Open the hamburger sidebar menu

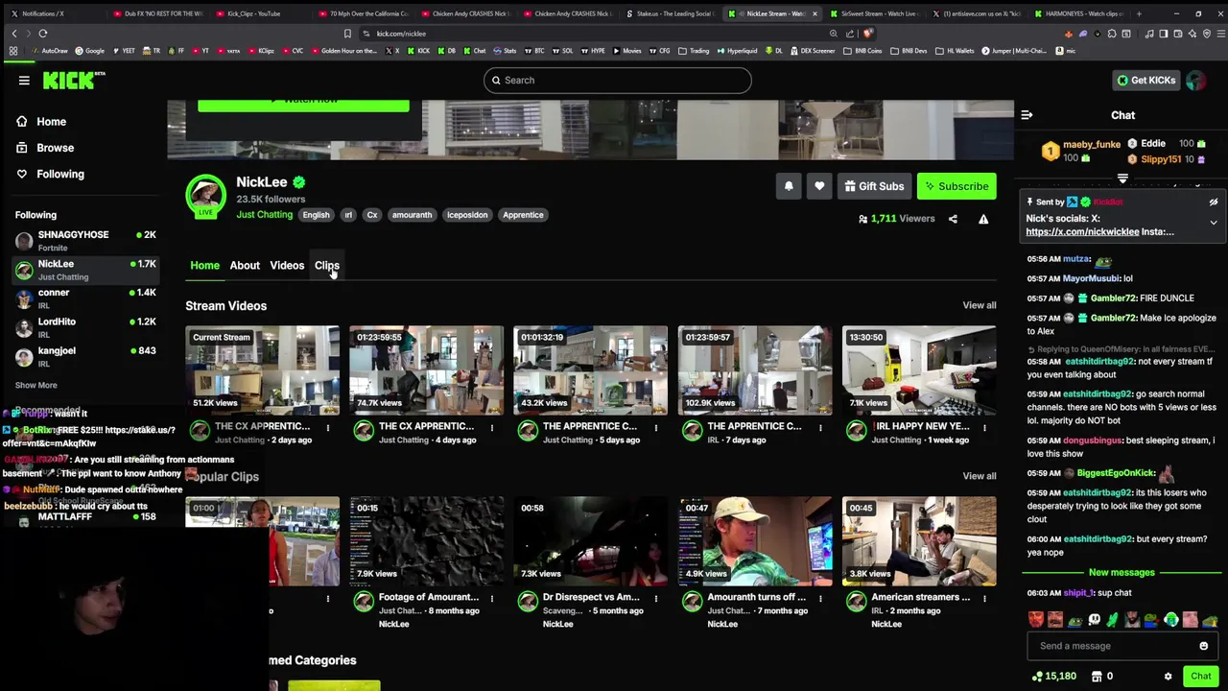(x=24, y=81)
